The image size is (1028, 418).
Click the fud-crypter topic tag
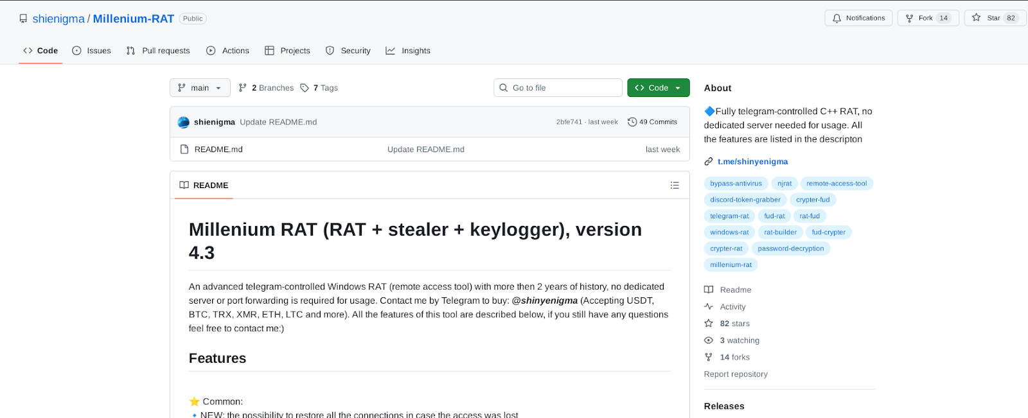tap(828, 232)
